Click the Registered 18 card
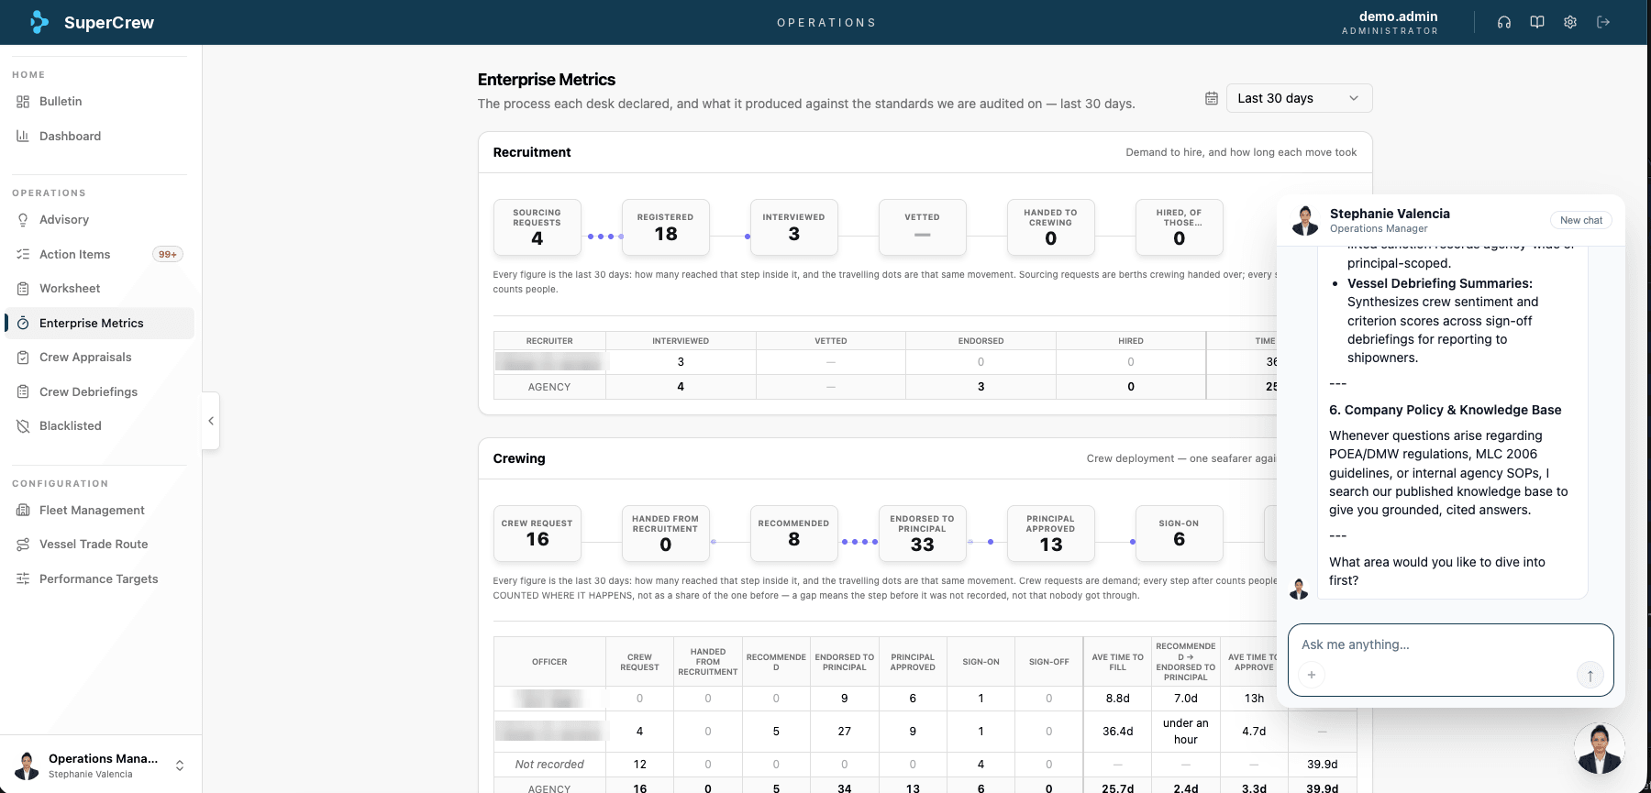 click(x=666, y=227)
